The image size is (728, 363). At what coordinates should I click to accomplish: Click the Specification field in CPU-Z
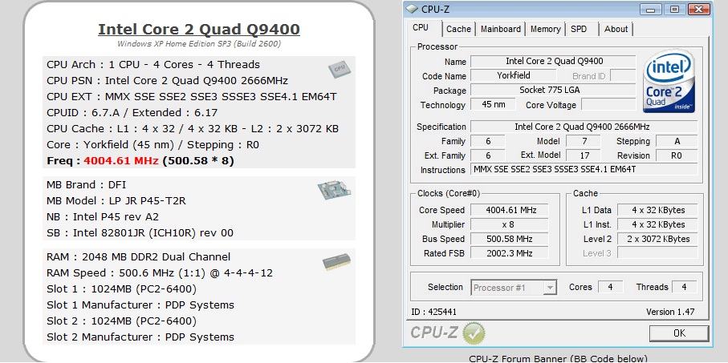point(584,127)
